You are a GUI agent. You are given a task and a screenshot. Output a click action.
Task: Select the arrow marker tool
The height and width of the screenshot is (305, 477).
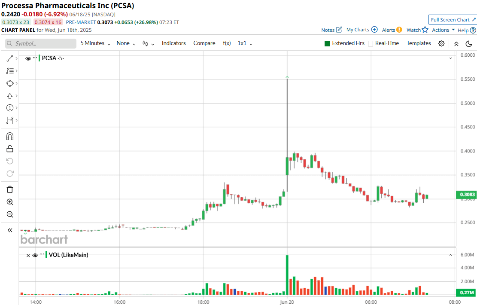click(10, 96)
